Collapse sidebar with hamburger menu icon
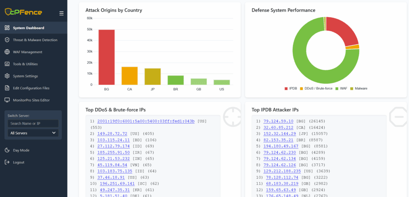Viewport: 409px width, 197px height. point(62,14)
